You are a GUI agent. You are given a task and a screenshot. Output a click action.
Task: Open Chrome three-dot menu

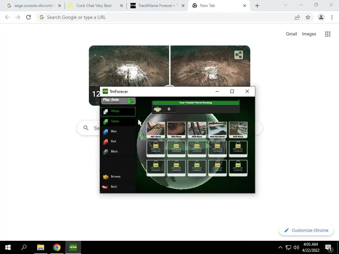click(x=332, y=17)
